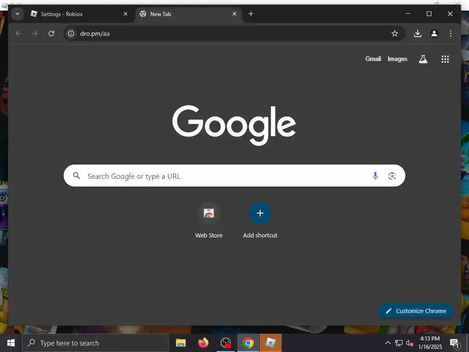
Task: Open the clock showing 4:13 PM
Action: (430, 343)
